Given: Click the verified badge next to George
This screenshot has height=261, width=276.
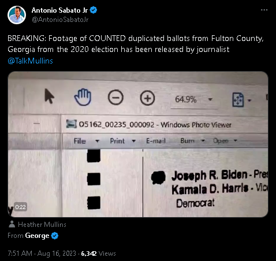Looking at the screenshot, I should point(55,236).
